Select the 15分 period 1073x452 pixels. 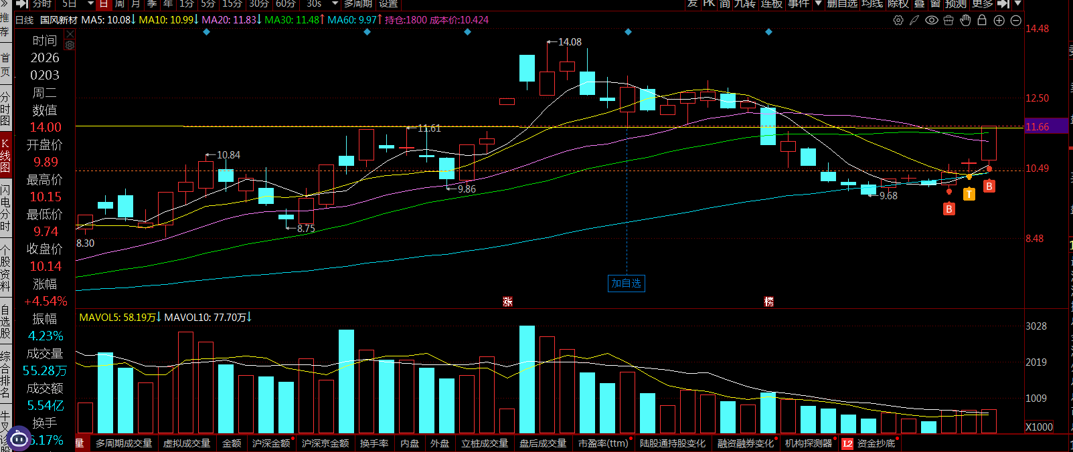[232, 3]
